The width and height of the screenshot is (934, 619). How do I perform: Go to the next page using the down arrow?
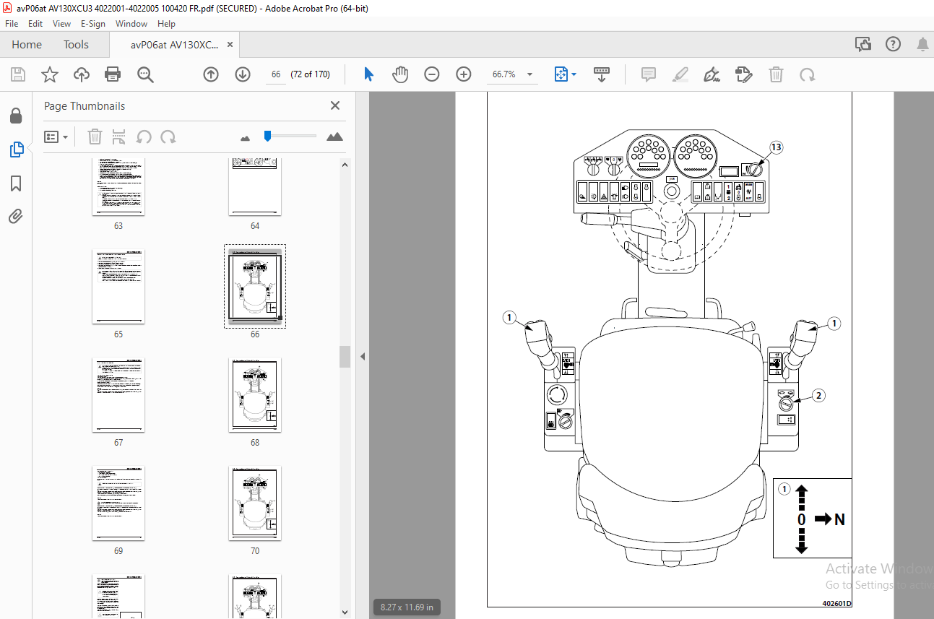[x=243, y=74]
